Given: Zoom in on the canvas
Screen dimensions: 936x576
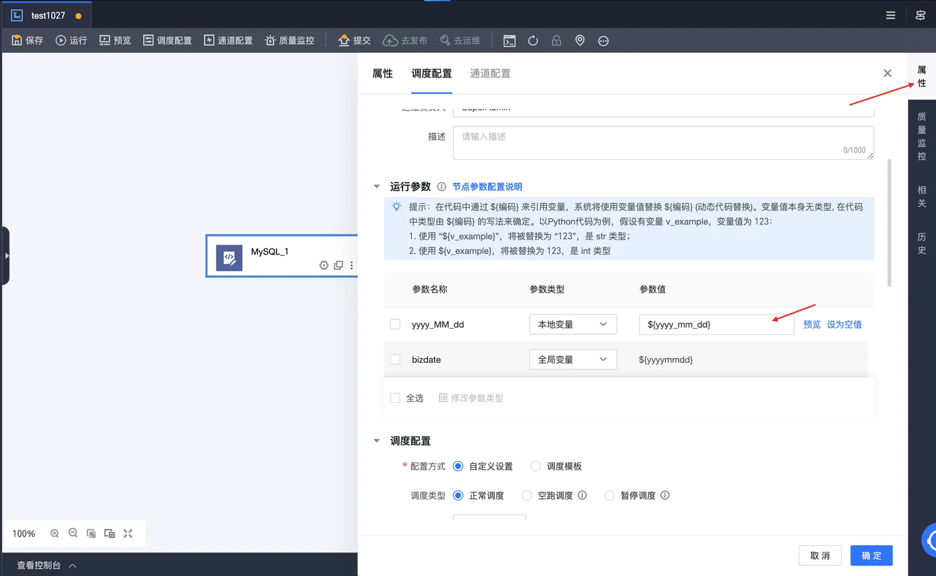Looking at the screenshot, I should coord(55,533).
